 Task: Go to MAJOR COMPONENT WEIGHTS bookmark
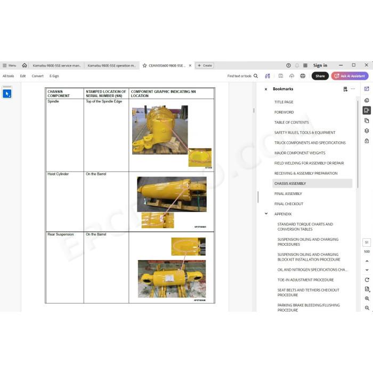click(x=299, y=153)
